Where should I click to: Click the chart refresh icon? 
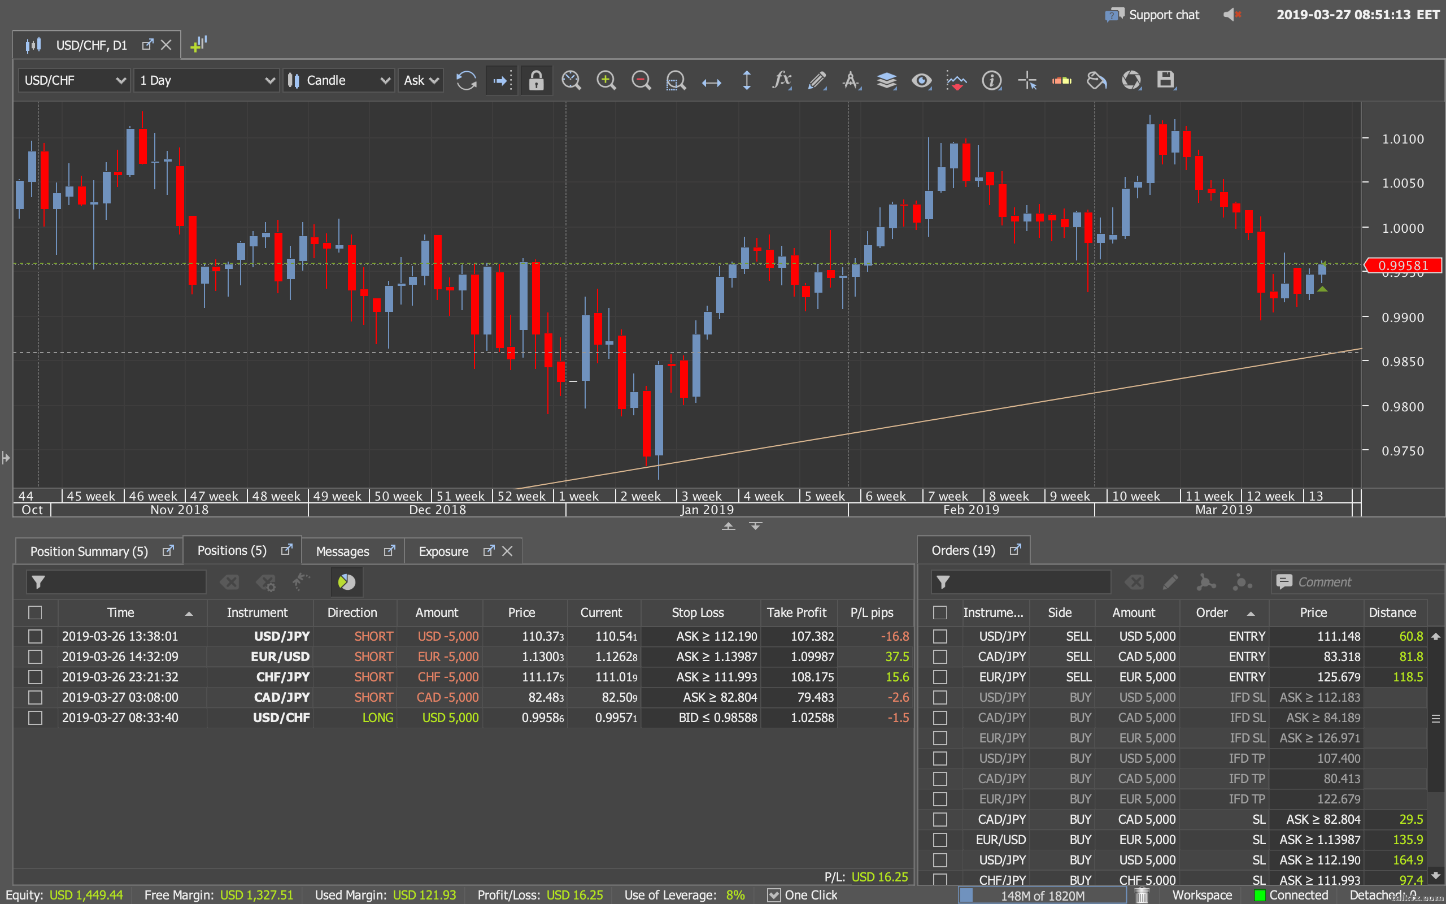pyautogui.click(x=466, y=80)
